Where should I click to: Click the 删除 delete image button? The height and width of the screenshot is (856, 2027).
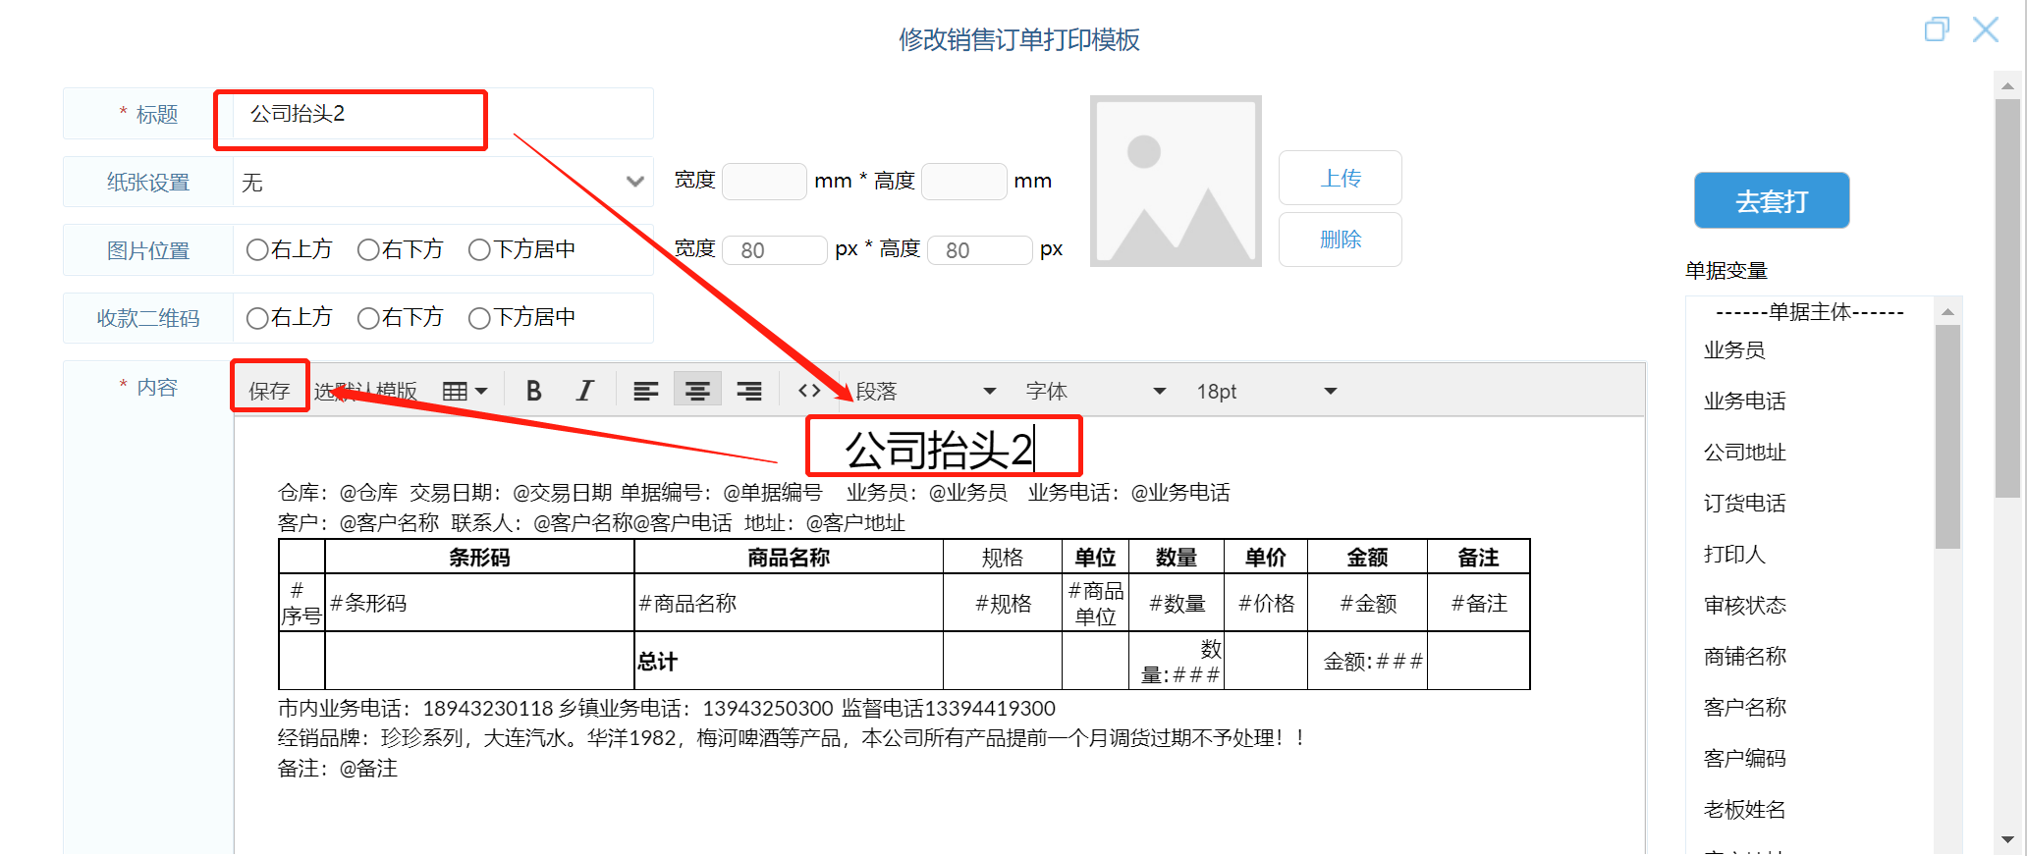pyautogui.click(x=1340, y=239)
